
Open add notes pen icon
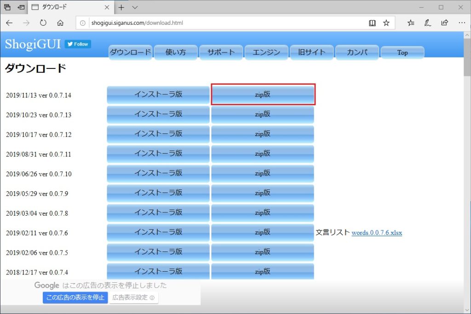(x=427, y=23)
